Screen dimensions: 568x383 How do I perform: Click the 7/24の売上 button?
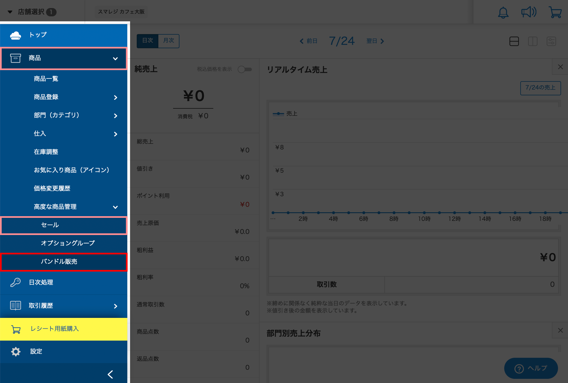pyautogui.click(x=540, y=88)
